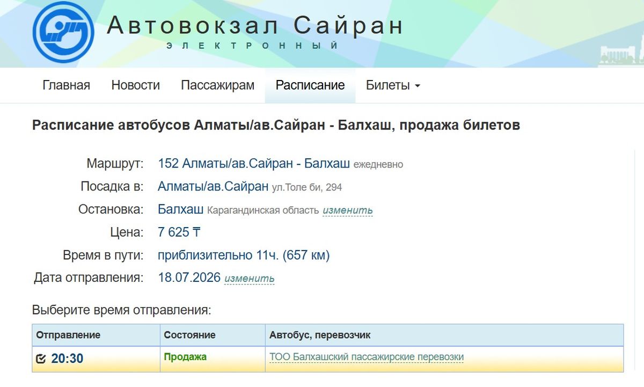Screen dimensions: 644x387
Task: Open the boarding station Алматы/ав.Сайран link
Action: click(213, 187)
